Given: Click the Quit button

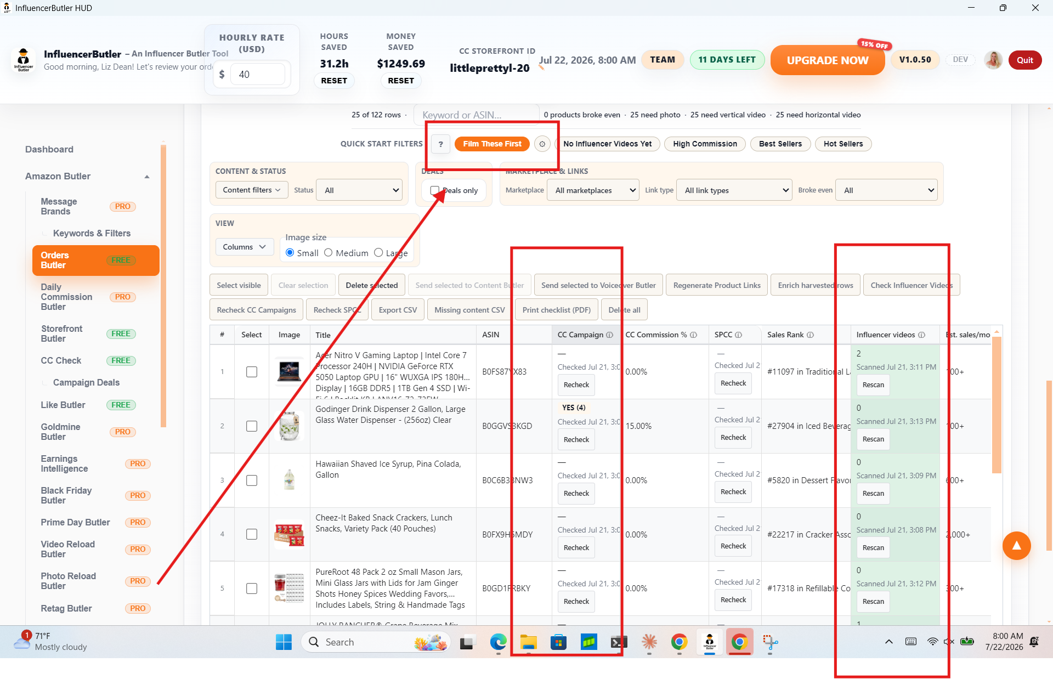Looking at the screenshot, I should click(1024, 60).
